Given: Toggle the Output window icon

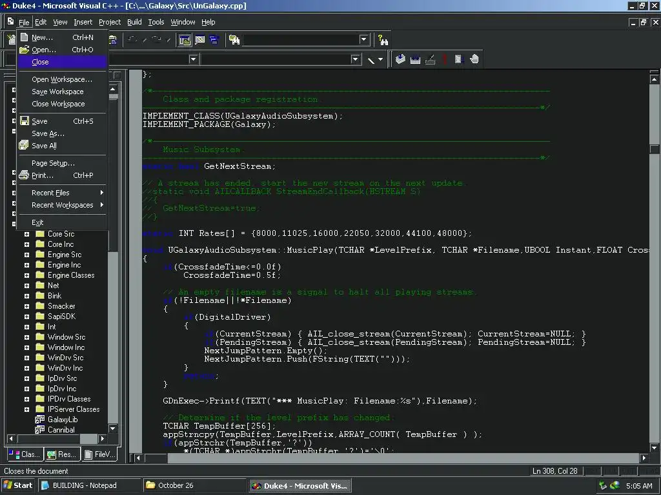Looking at the screenshot, I should point(200,40).
